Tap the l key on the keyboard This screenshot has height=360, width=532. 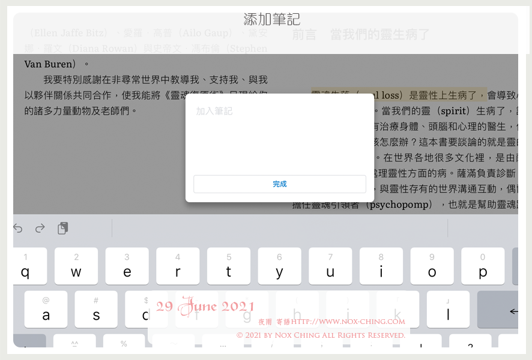coord(448,309)
